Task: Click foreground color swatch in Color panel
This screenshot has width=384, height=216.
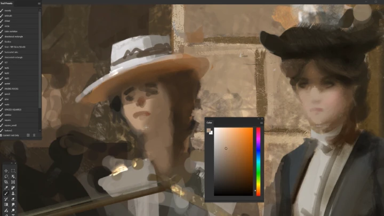Action: click(209, 130)
